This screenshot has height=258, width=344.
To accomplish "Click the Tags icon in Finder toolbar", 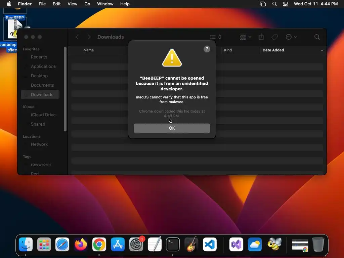I will [274, 37].
